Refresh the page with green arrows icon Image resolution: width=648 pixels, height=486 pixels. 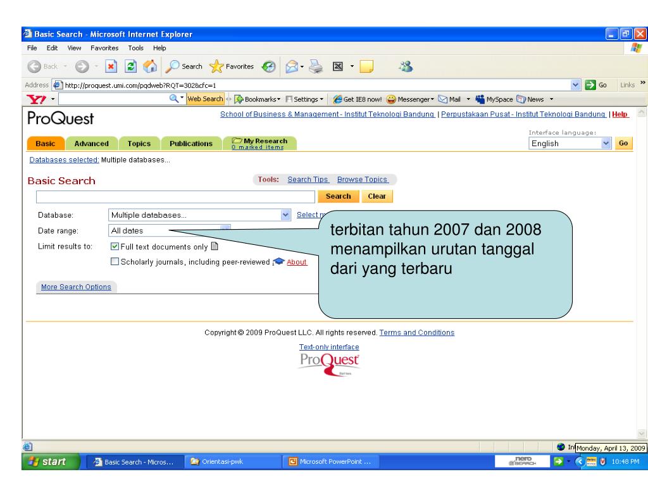coord(130,66)
